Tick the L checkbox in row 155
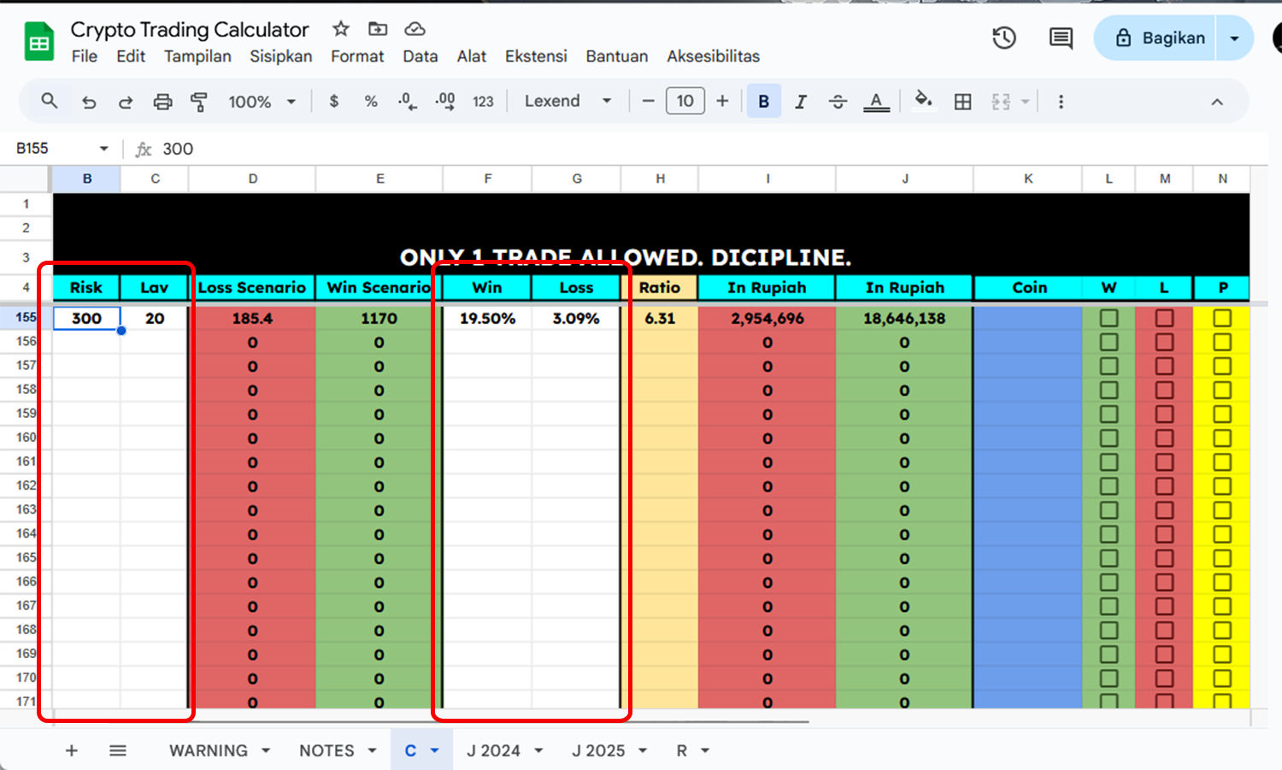The height and width of the screenshot is (770, 1282). [x=1164, y=318]
